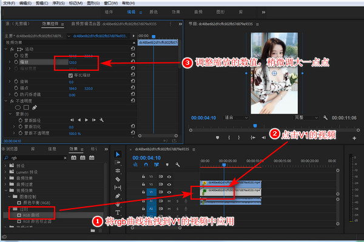
Task: Reset the 位置 parameter
Action: tap(133, 55)
